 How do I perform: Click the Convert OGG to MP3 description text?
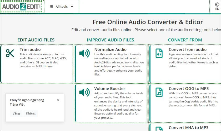[x=193, y=99]
